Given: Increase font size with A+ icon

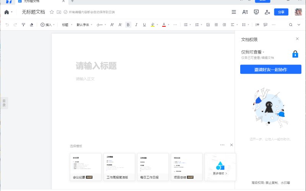Looking at the screenshot, I should 112,25.
